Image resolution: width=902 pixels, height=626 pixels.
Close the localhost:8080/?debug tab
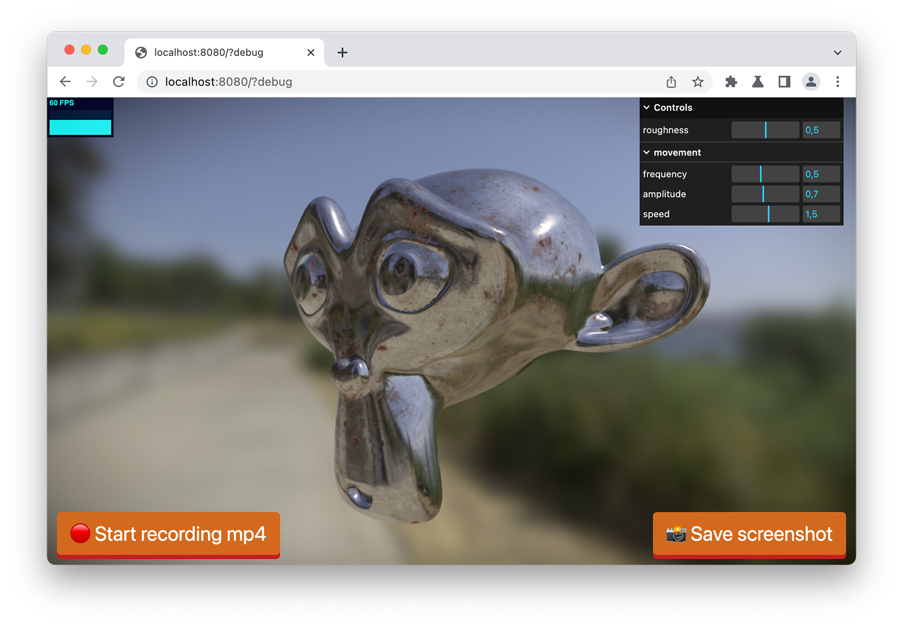311,53
